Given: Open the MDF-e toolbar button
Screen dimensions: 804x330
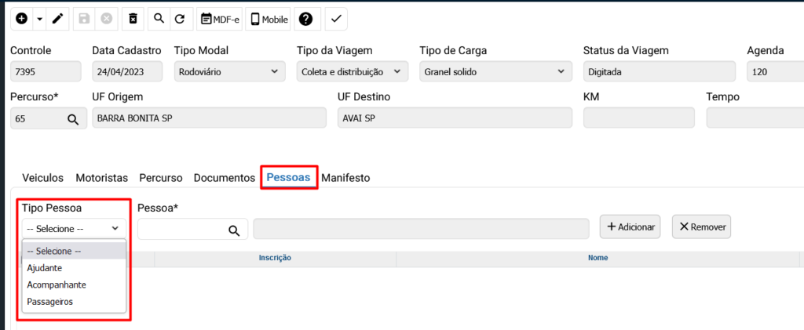Looking at the screenshot, I should pyautogui.click(x=219, y=19).
